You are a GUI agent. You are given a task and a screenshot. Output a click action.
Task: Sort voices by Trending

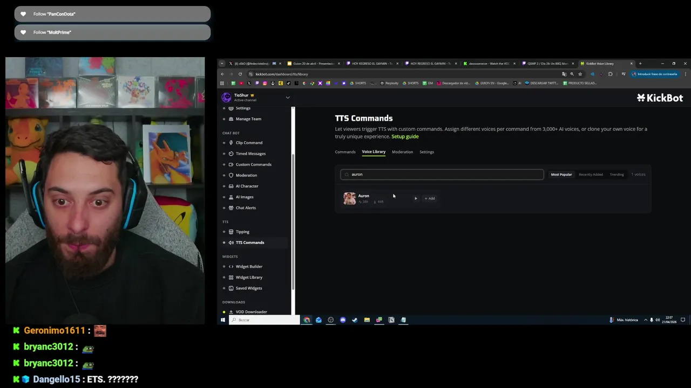[617, 175]
